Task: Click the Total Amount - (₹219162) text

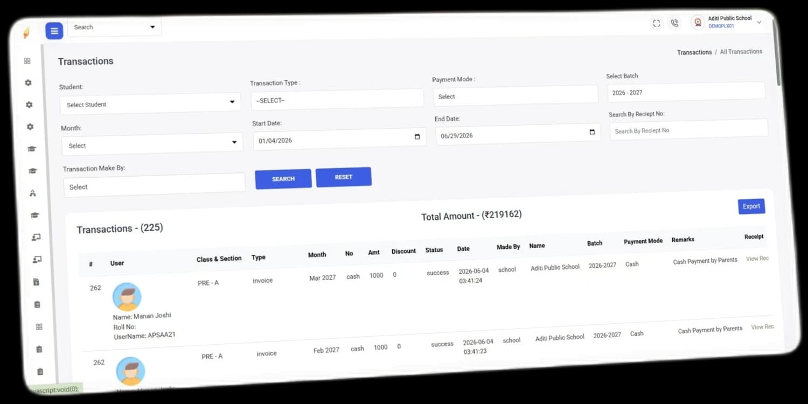Action: pos(471,215)
